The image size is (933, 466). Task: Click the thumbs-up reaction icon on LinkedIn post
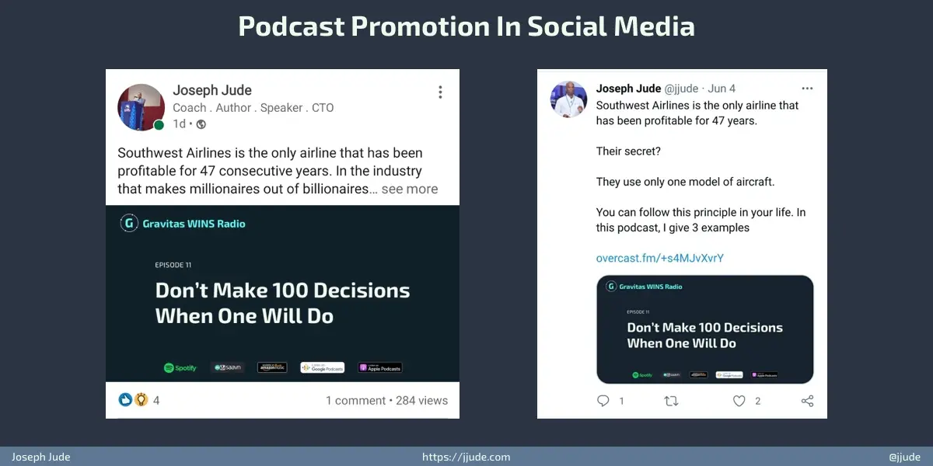click(x=125, y=400)
